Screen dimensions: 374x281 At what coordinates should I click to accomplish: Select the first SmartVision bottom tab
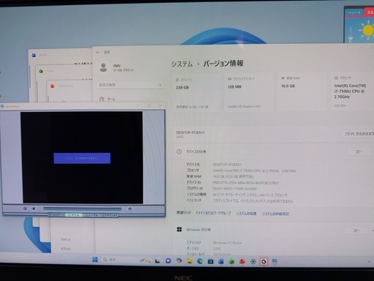click(56, 215)
